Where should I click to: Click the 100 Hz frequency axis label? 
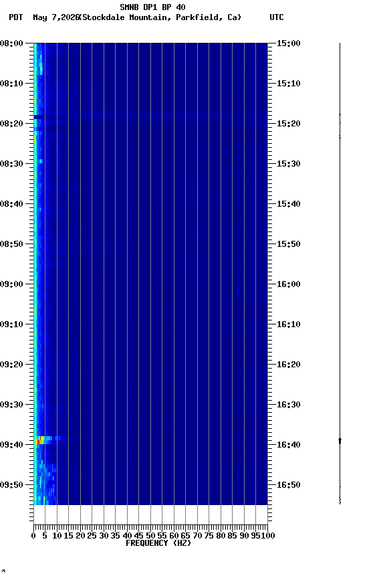pos(269,536)
